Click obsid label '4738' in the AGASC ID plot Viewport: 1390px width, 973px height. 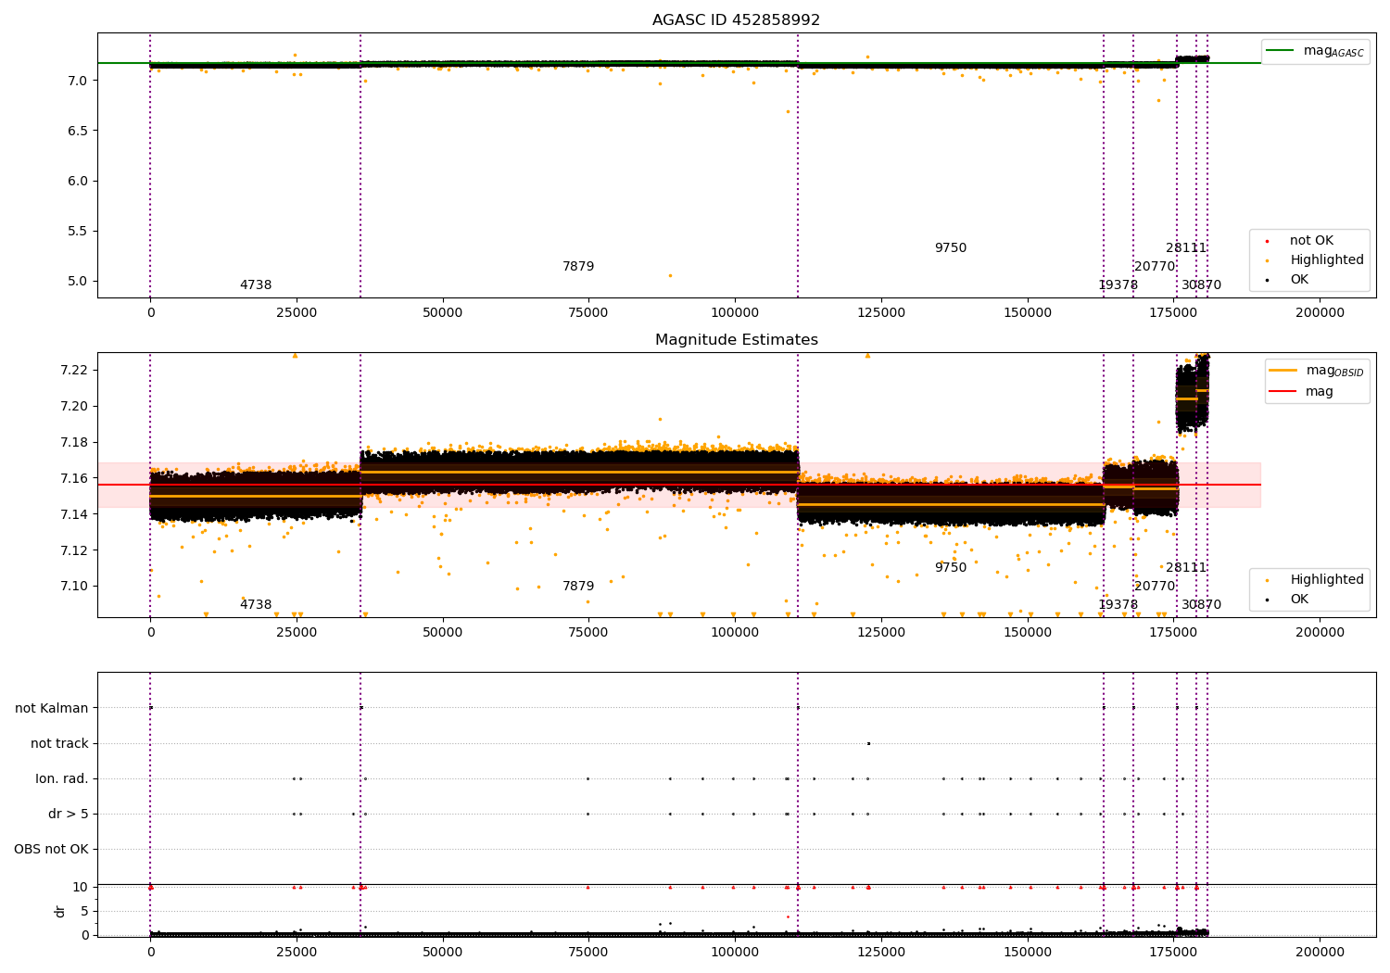click(x=256, y=285)
